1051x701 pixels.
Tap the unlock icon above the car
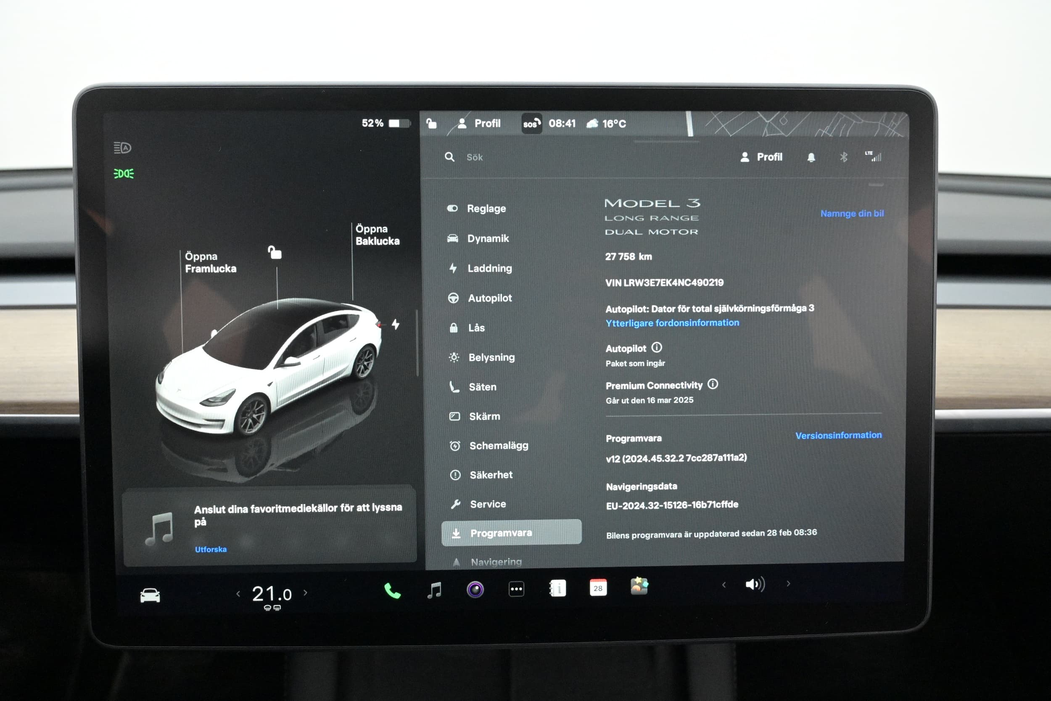point(275,252)
